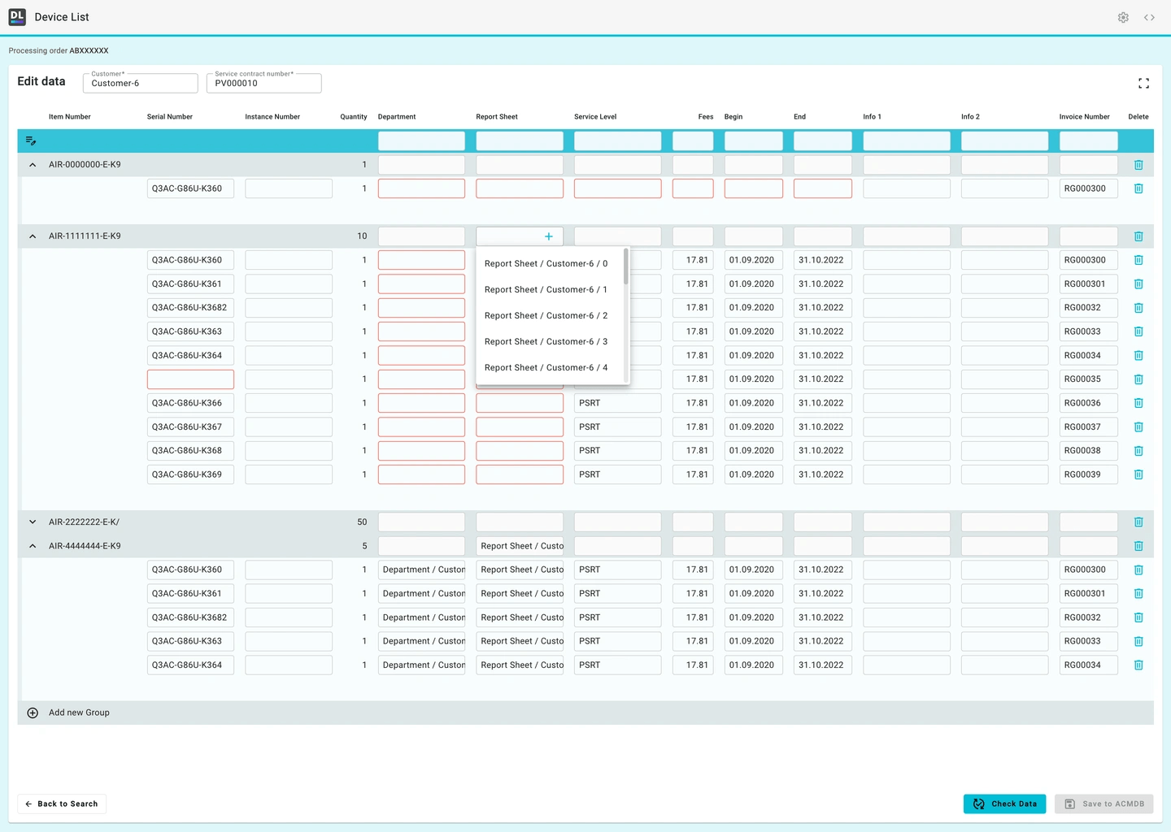The height and width of the screenshot is (832, 1171).
Task: Collapse the AIR-0000000-E-K9 group
Action: point(33,165)
